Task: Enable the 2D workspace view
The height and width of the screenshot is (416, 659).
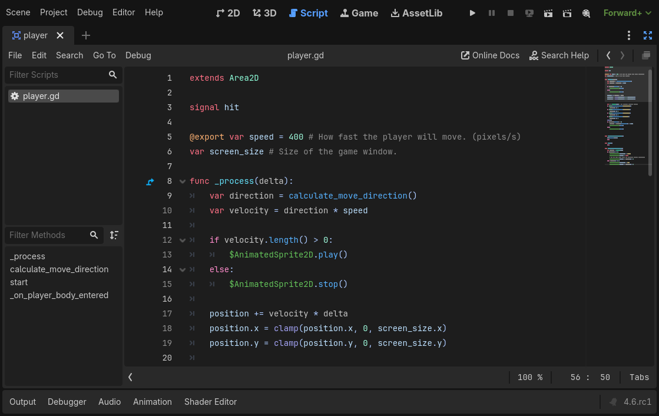Action: click(x=228, y=12)
